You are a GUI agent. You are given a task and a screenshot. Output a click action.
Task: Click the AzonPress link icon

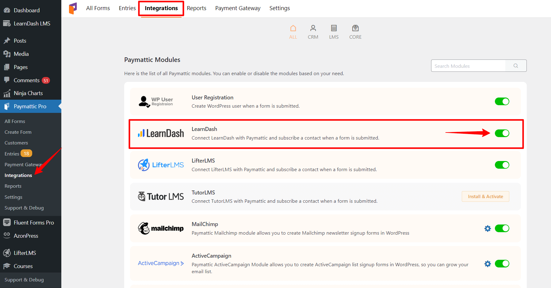pos(7,235)
